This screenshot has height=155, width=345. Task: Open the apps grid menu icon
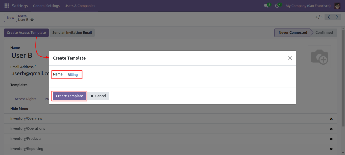coord(7,6)
